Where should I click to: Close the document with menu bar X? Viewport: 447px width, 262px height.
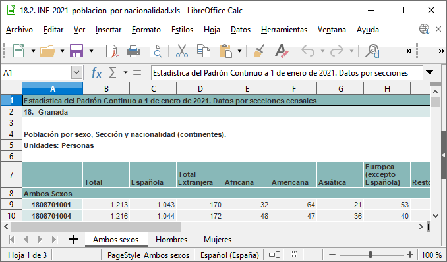(x=438, y=29)
